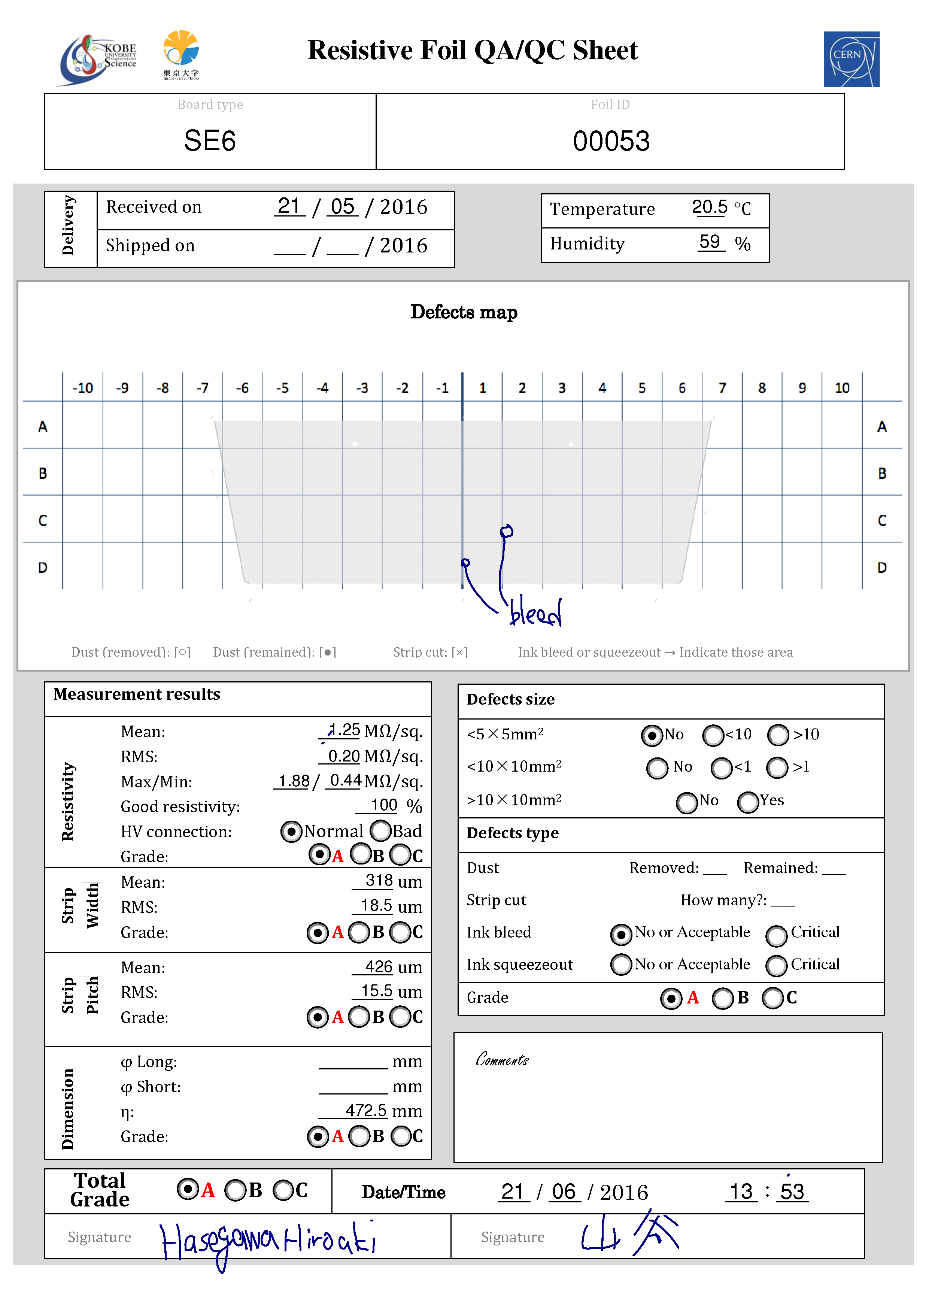Screen dimensions: 929x1314
Task: Click inside the Comments box
Action: point(668,1097)
